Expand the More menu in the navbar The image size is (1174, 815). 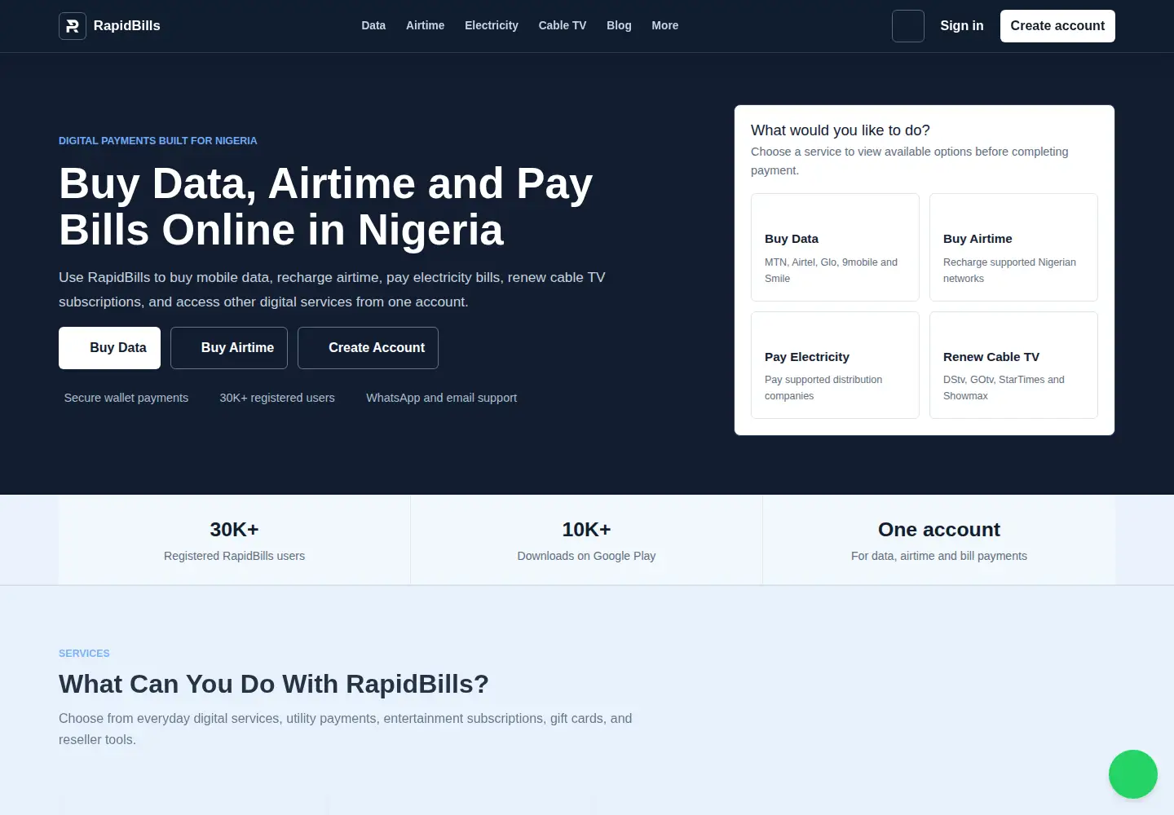point(665,26)
